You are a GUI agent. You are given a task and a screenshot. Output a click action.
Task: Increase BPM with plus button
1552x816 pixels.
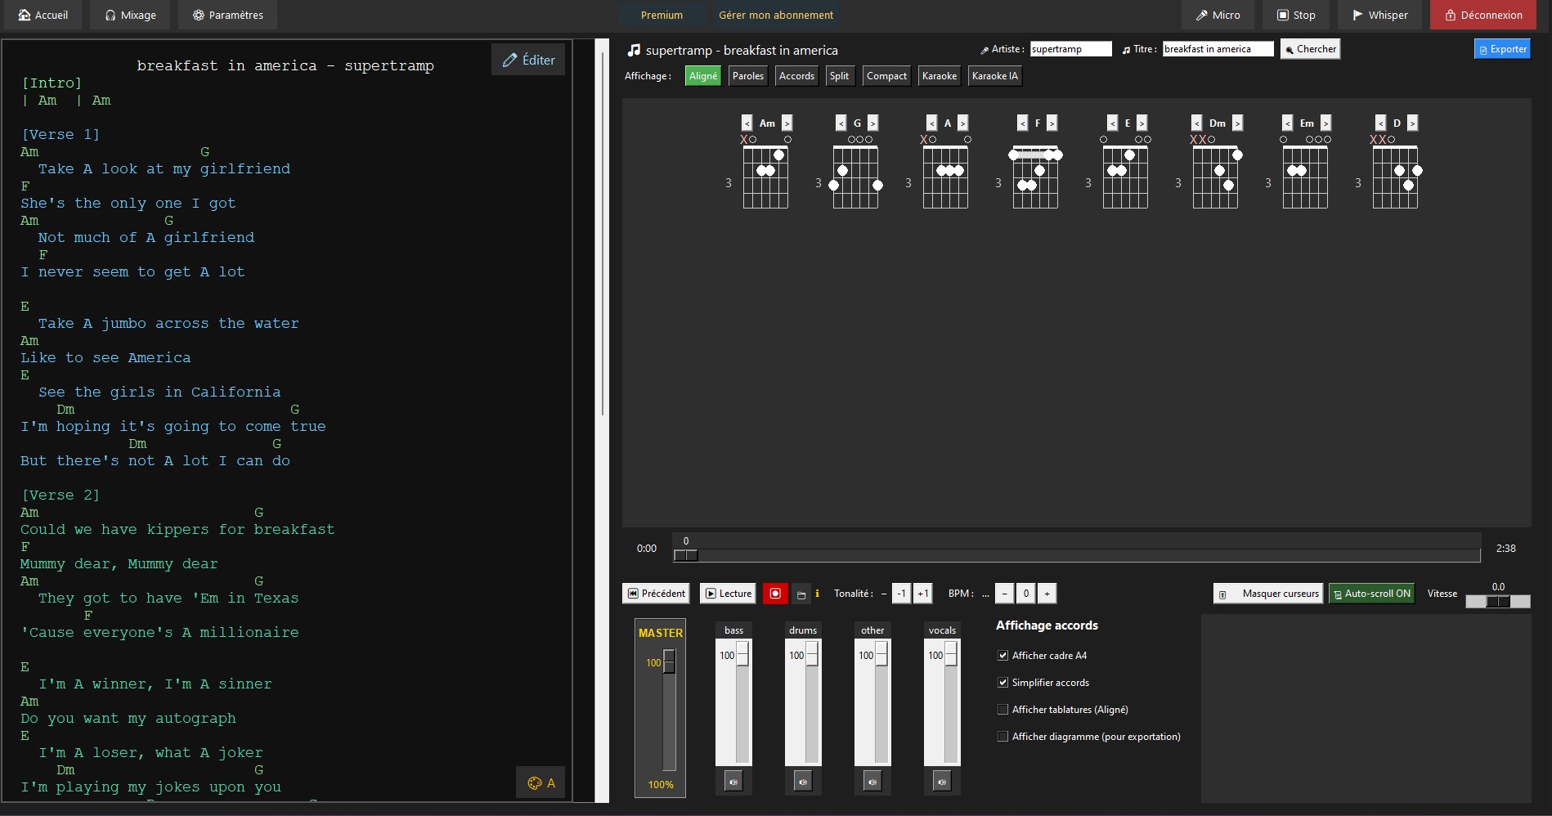tap(1047, 594)
